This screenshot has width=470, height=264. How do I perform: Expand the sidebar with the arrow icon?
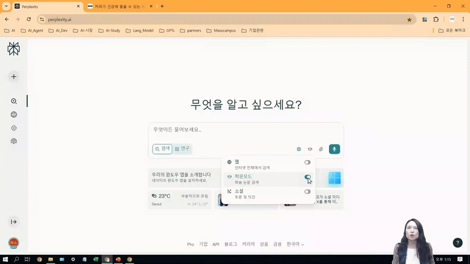(14, 222)
